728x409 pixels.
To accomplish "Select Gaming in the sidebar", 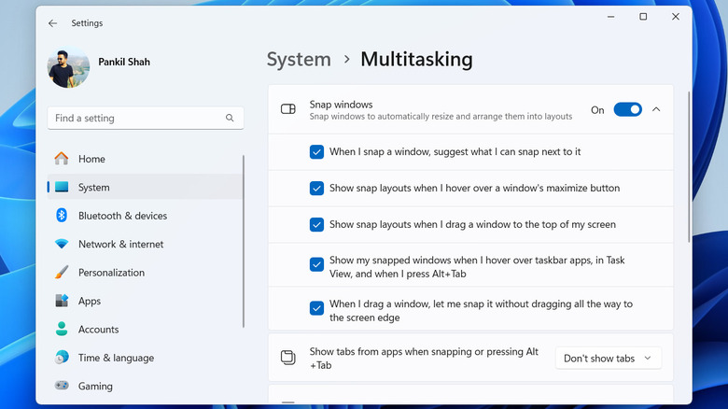I will click(95, 387).
